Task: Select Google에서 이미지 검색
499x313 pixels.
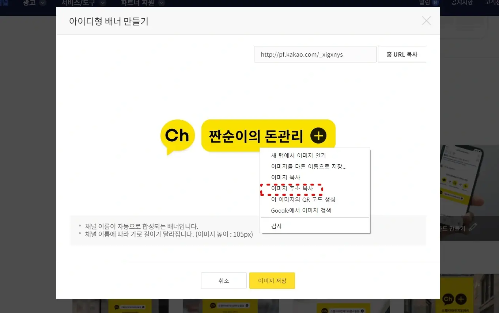Action: 315,210
